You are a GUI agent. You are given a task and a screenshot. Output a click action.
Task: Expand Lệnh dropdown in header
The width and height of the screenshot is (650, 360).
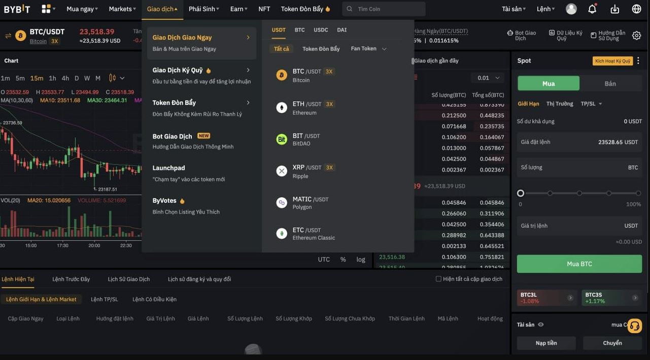546,9
